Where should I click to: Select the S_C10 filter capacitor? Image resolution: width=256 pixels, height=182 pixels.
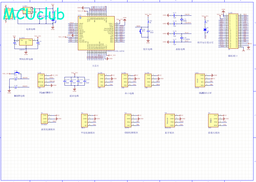click(65, 81)
